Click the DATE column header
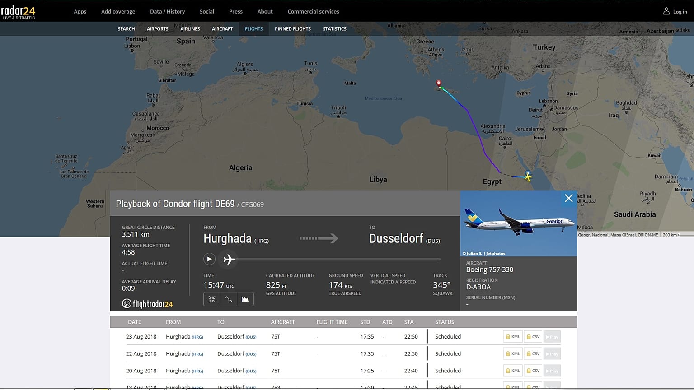The height and width of the screenshot is (390, 694). tap(134, 322)
